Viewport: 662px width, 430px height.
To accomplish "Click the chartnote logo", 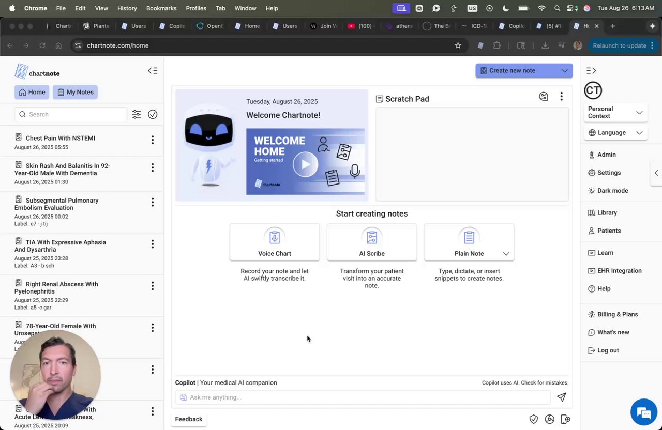I will click(x=37, y=72).
